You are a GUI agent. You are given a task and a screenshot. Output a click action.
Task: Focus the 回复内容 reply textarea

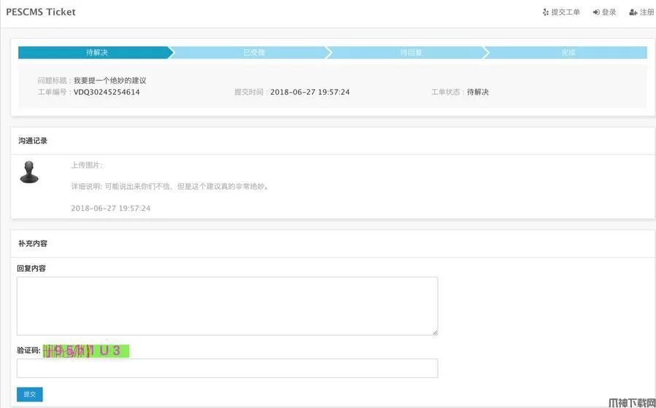coord(227,306)
